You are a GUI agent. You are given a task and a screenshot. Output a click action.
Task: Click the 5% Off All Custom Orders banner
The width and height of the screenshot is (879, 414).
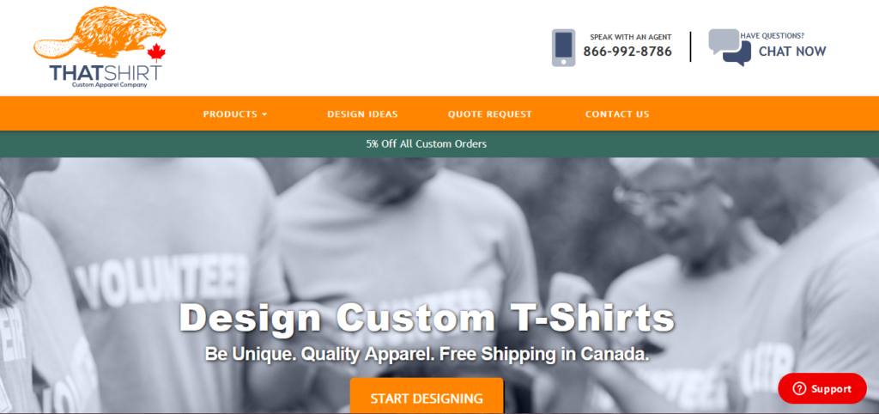pos(427,143)
